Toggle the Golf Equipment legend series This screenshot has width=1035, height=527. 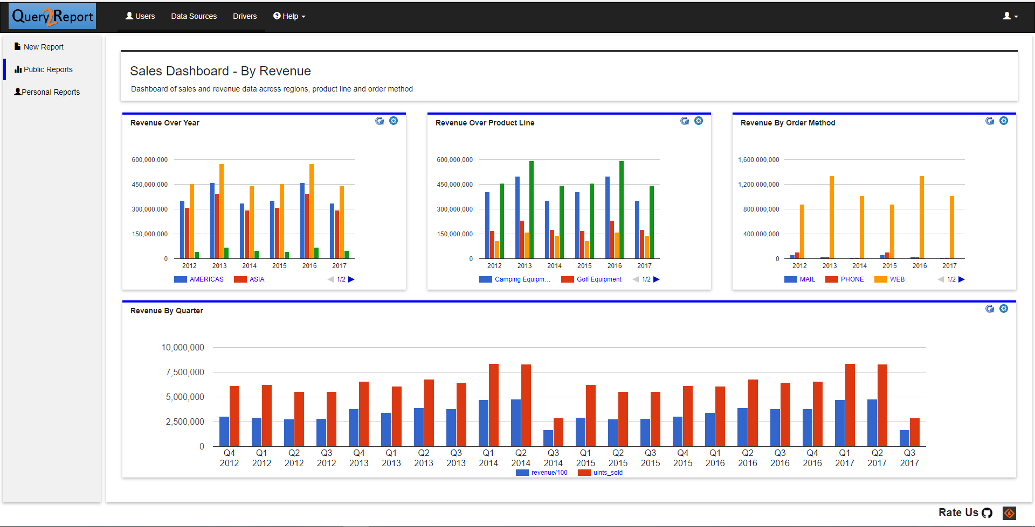point(598,279)
